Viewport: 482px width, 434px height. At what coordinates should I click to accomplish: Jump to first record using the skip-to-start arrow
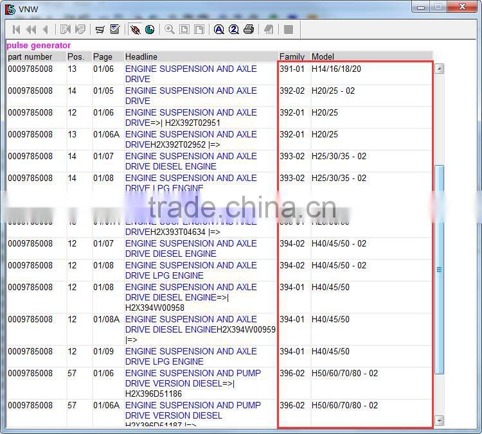(16, 30)
